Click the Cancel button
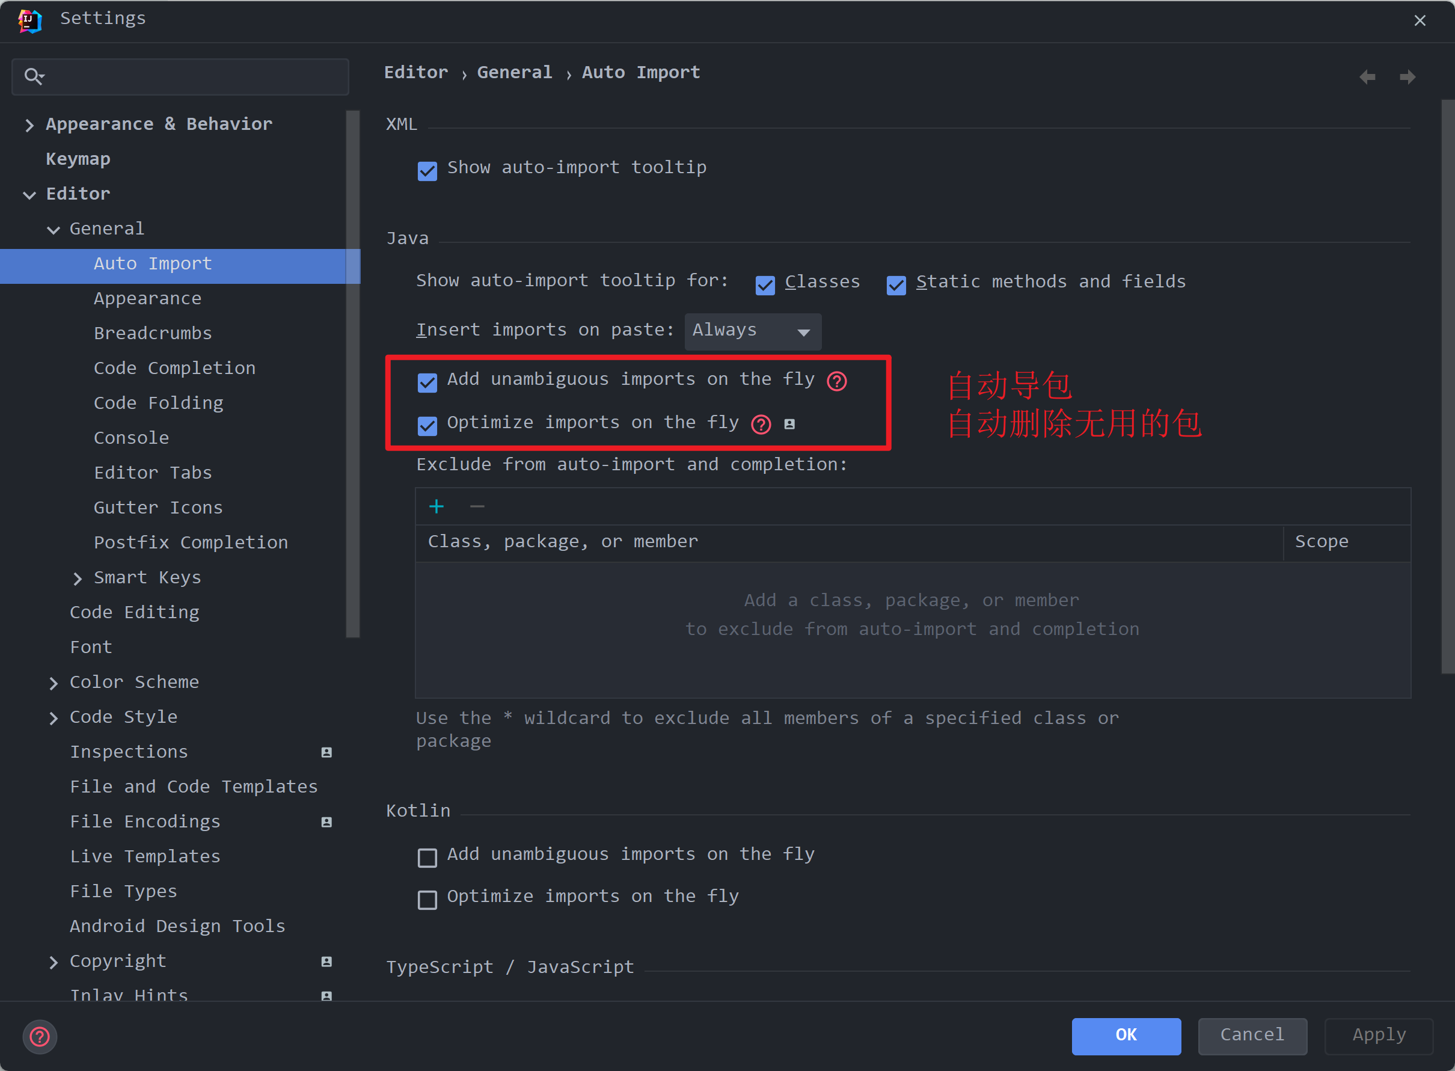 (x=1252, y=1036)
